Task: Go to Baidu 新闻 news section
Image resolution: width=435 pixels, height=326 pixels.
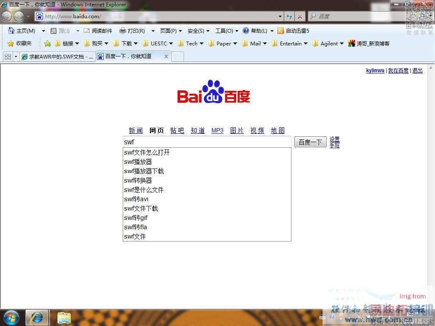Action: click(136, 130)
